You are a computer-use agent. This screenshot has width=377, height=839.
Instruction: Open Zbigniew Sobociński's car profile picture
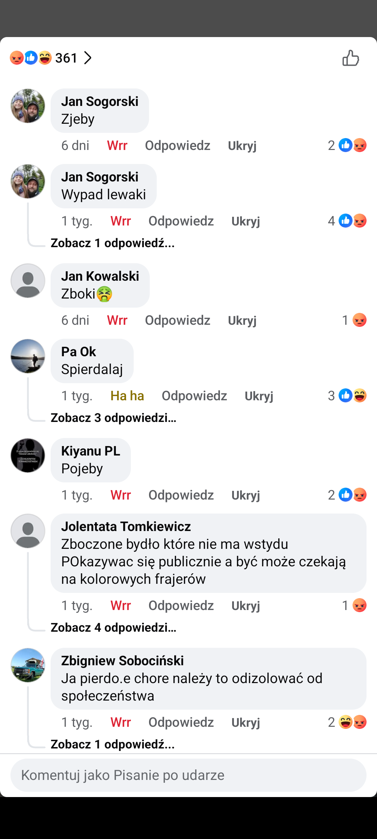point(28,665)
